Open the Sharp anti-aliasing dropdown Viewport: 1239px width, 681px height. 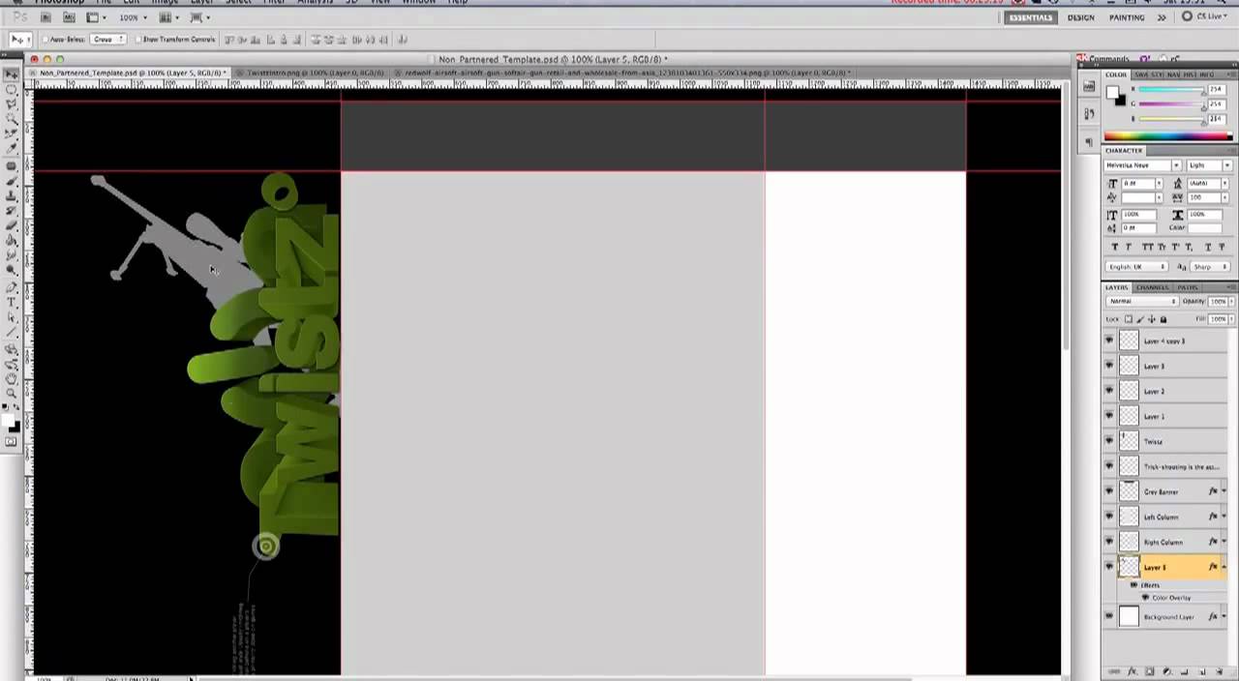point(1212,267)
